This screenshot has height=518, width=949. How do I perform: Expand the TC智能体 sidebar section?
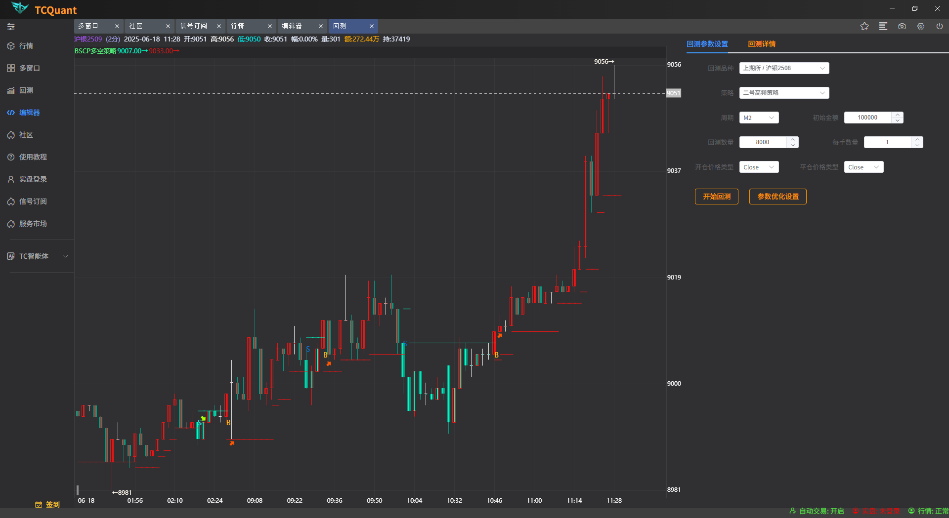tap(65, 256)
